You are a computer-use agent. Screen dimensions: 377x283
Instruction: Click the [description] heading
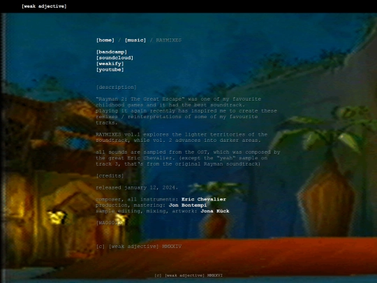pyautogui.click(x=116, y=87)
